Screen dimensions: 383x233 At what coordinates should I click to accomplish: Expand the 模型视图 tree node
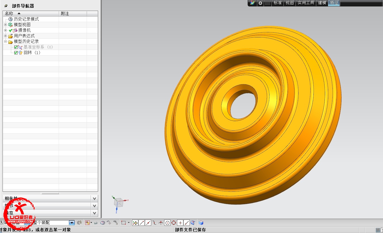[x=5, y=25]
